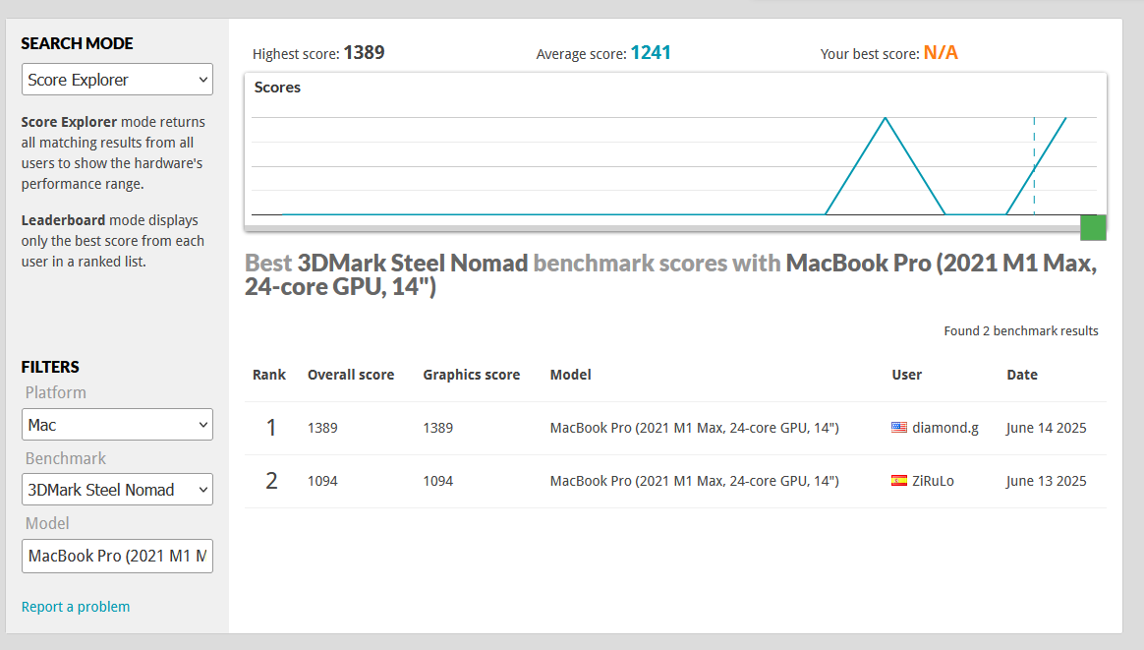The width and height of the screenshot is (1144, 650).
Task: Open user ZiRuLo profile
Action: [933, 481]
